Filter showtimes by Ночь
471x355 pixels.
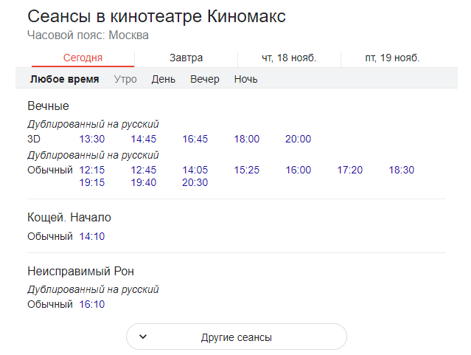point(245,79)
